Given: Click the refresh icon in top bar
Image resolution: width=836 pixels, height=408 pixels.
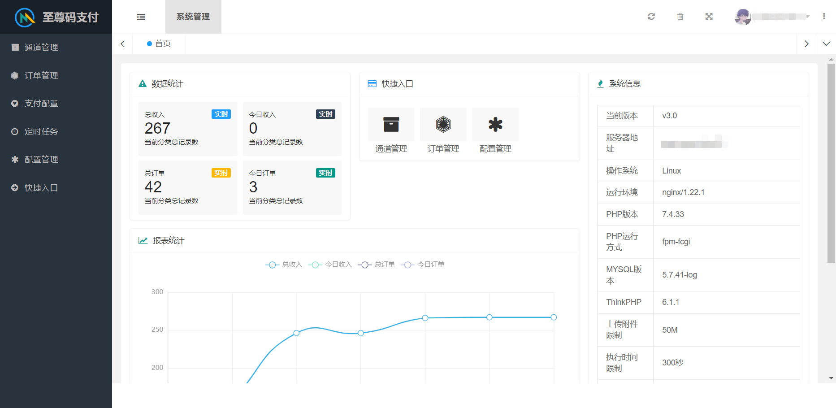Looking at the screenshot, I should point(651,17).
